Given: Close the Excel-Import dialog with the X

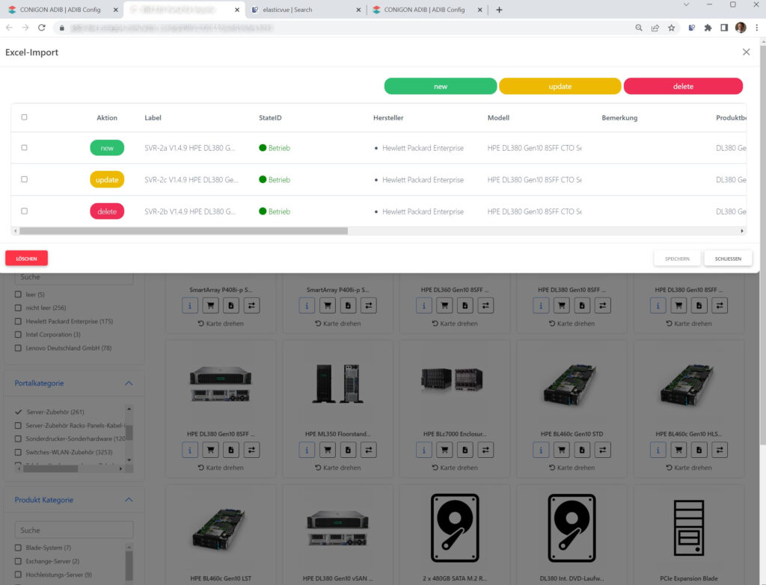Looking at the screenshot, I should [x=746, y=52].
